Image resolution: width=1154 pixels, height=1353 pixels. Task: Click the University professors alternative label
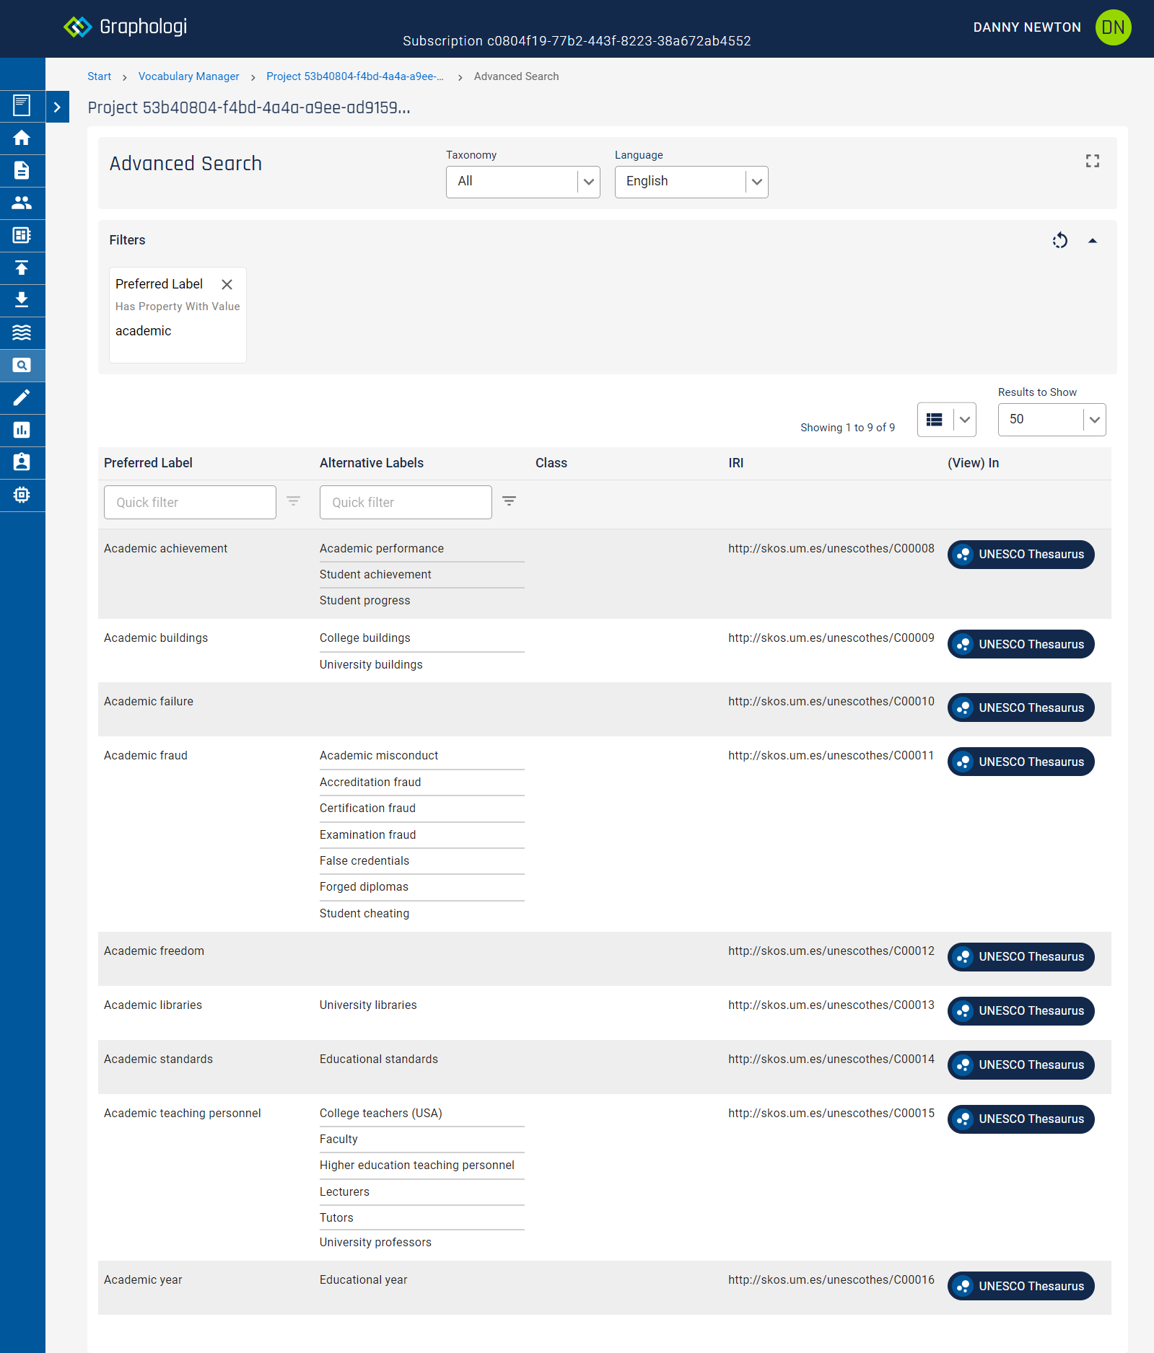[x=375, y=1243]
